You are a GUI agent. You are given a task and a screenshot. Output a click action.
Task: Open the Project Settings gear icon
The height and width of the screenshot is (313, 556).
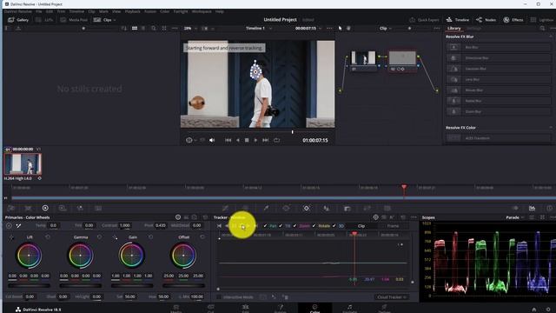pos(548,310)
